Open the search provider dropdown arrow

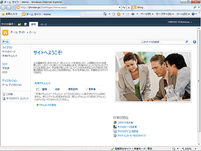pyautogui.click(x=199, y=7)
